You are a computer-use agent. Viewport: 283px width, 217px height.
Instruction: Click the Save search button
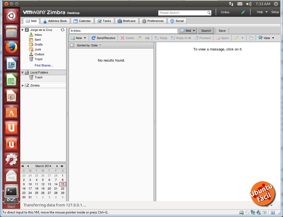pos(222,31)
